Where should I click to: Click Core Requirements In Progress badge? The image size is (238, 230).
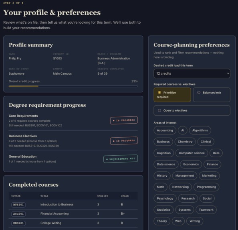coord(124,120)
